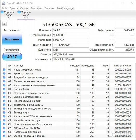The width and height of the screenshot is (136, 140).
Task: Select 'Переназначенные сектора' attribute text
Action: click(29, 81)
